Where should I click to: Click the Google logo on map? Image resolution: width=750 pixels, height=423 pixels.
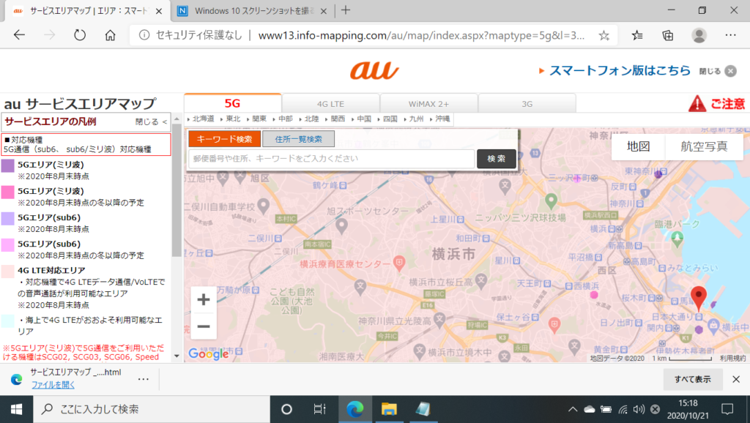click(x=209, y=353)
